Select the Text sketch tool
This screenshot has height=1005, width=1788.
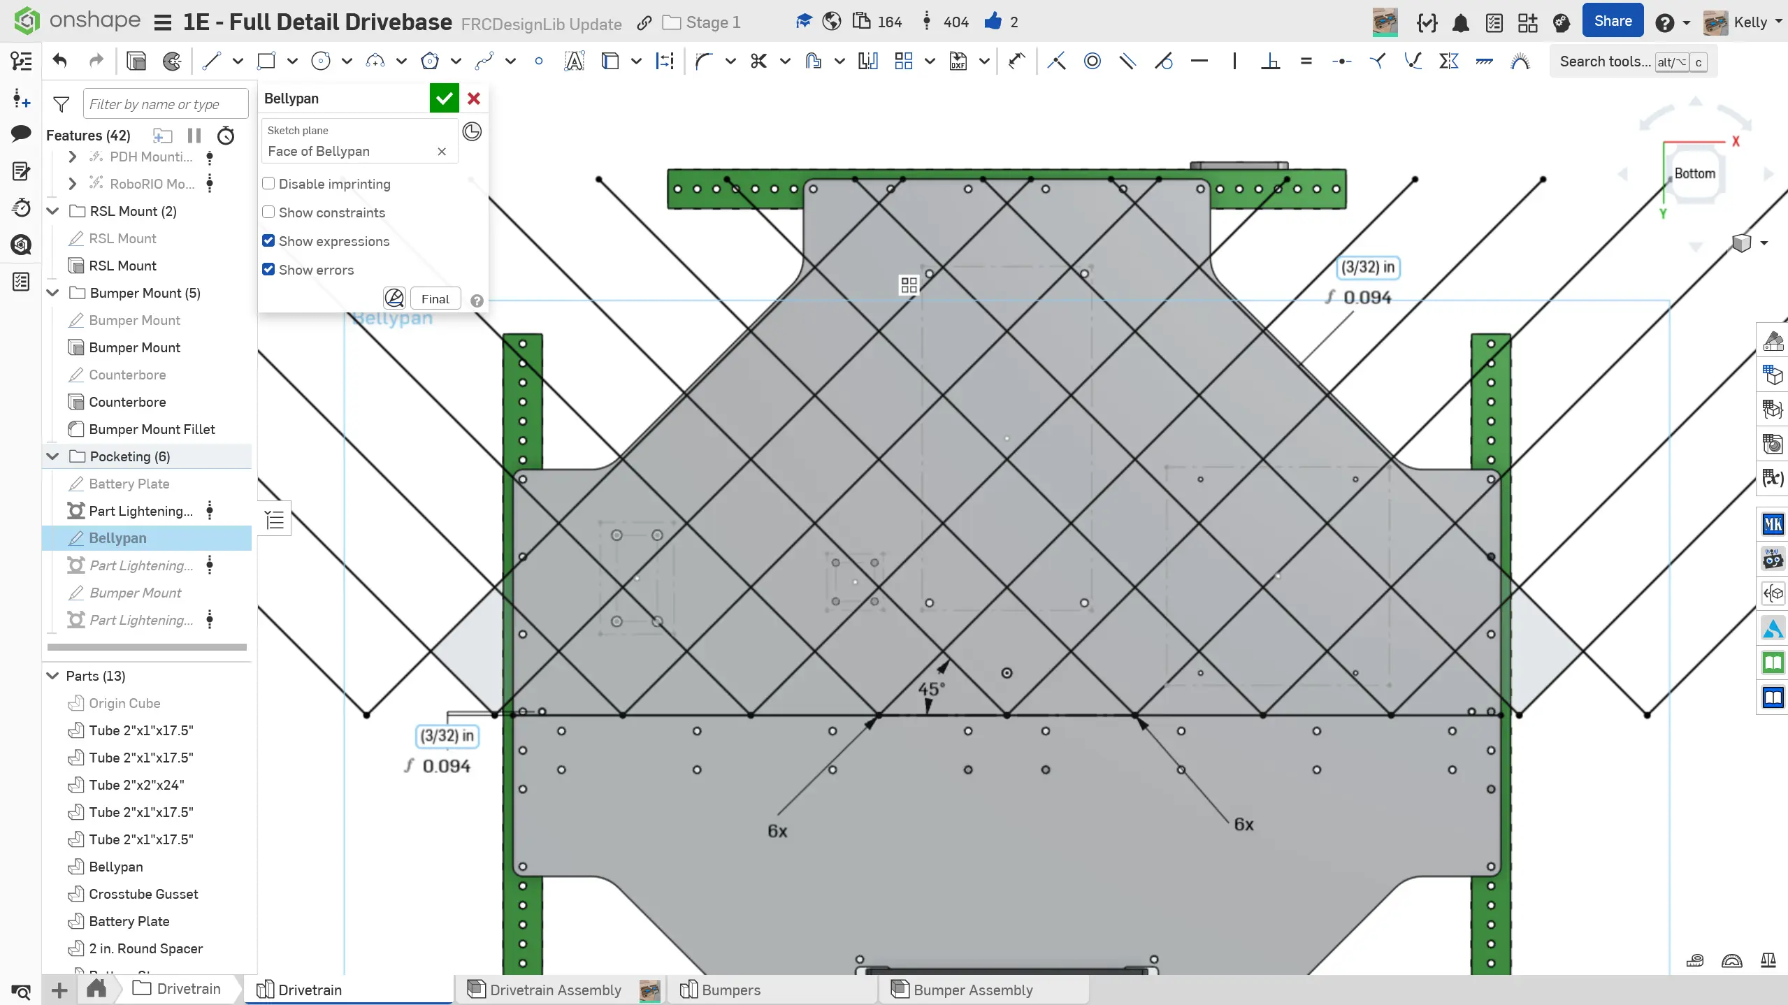[574, 62]
